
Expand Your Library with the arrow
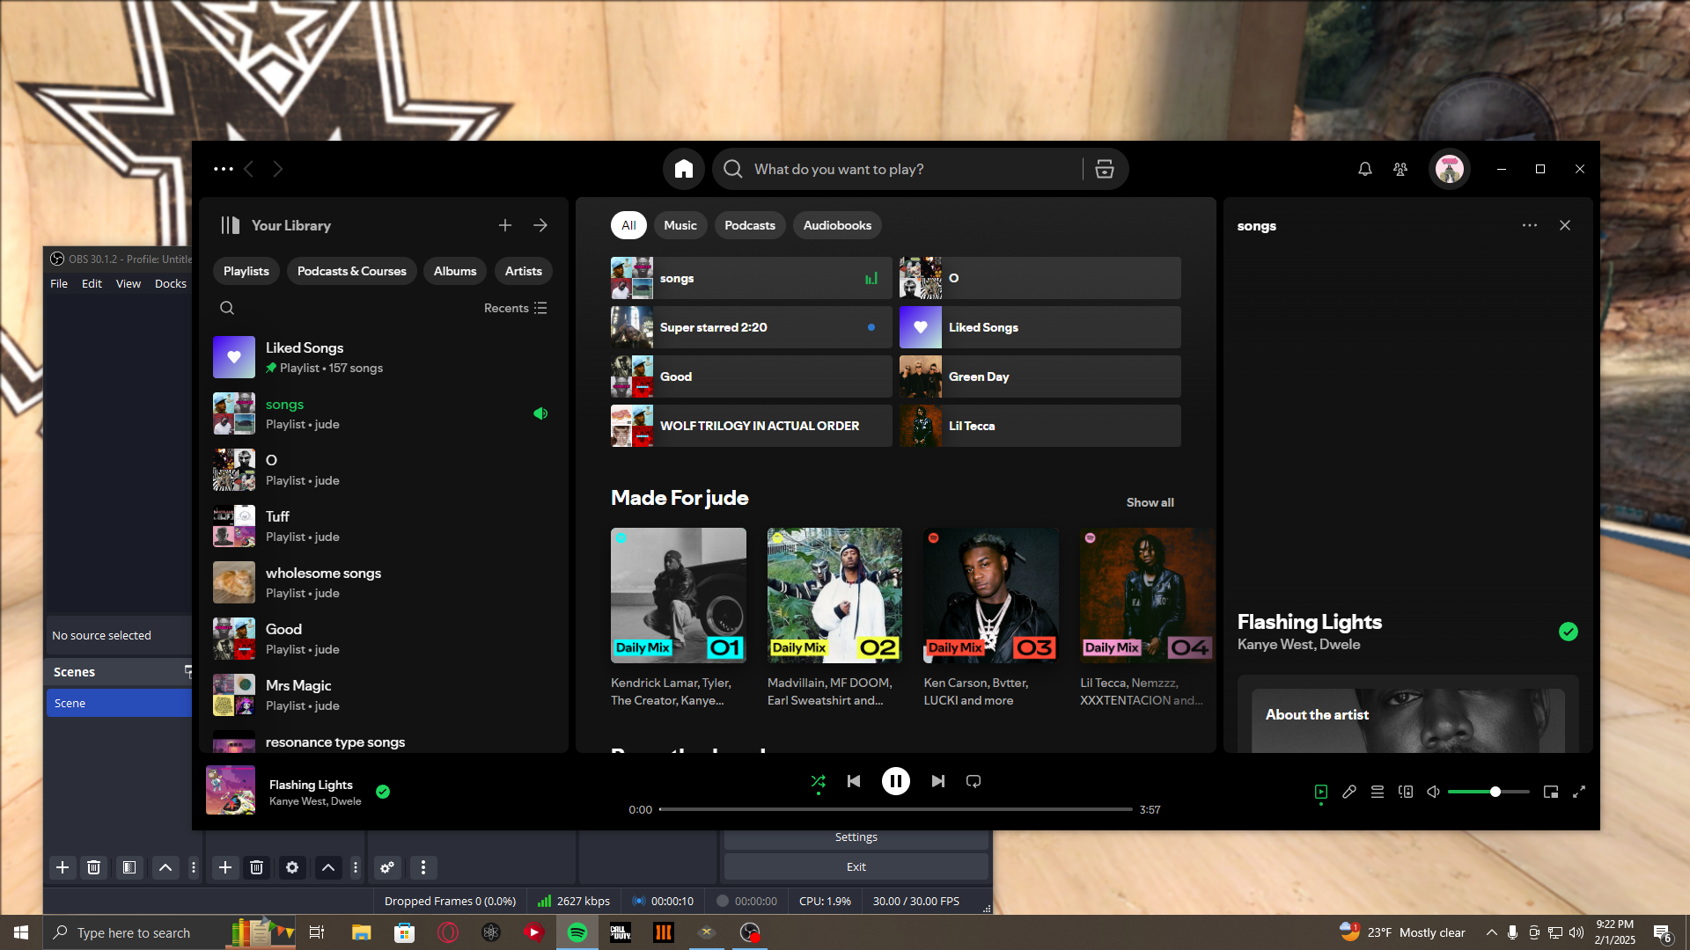point(540,225)
